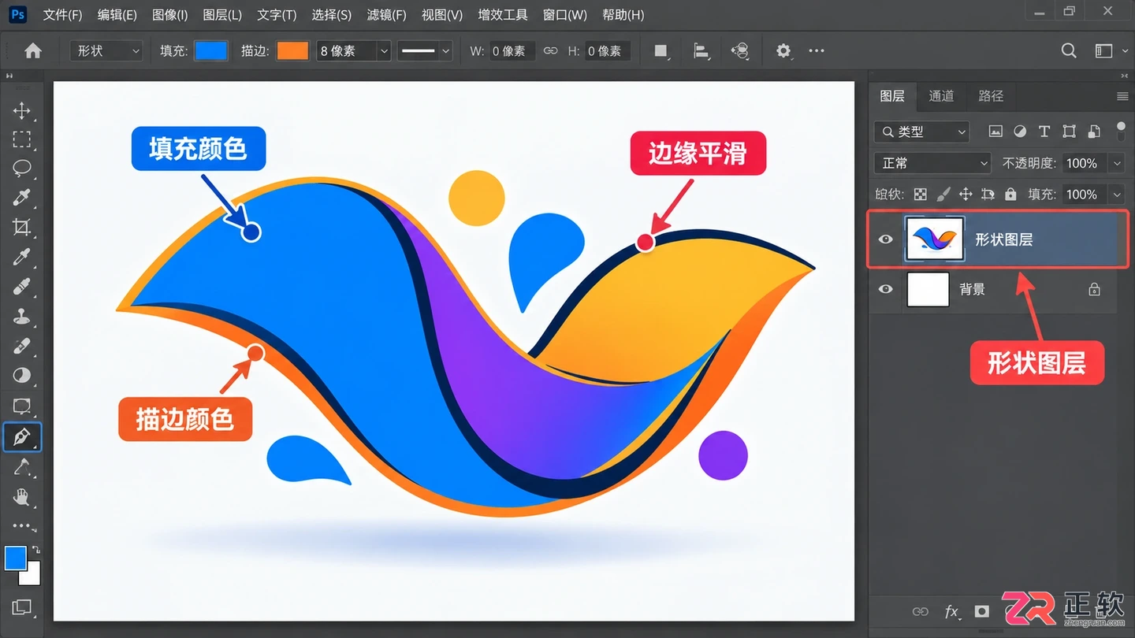Open the 滤镜(F) menu
1135x638 pixels.
point(386,14)
